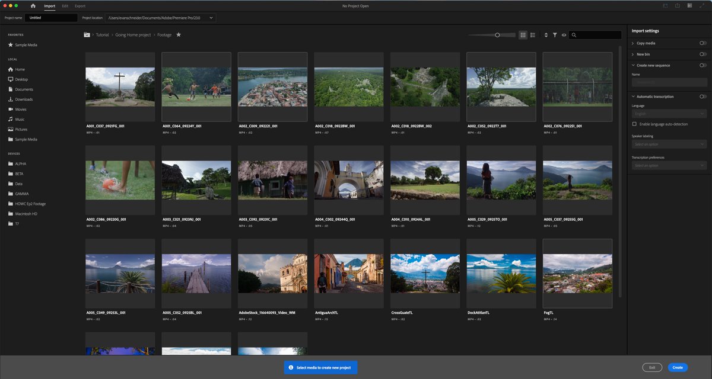Click the sequence Name field

coord(669,82)
